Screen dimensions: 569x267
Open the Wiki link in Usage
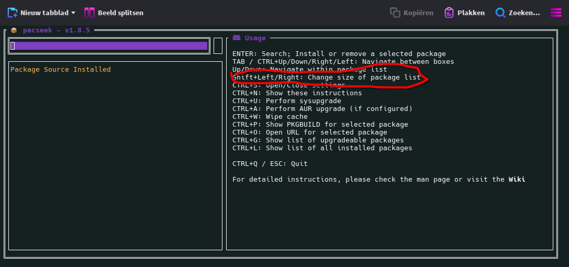[517, 180]
